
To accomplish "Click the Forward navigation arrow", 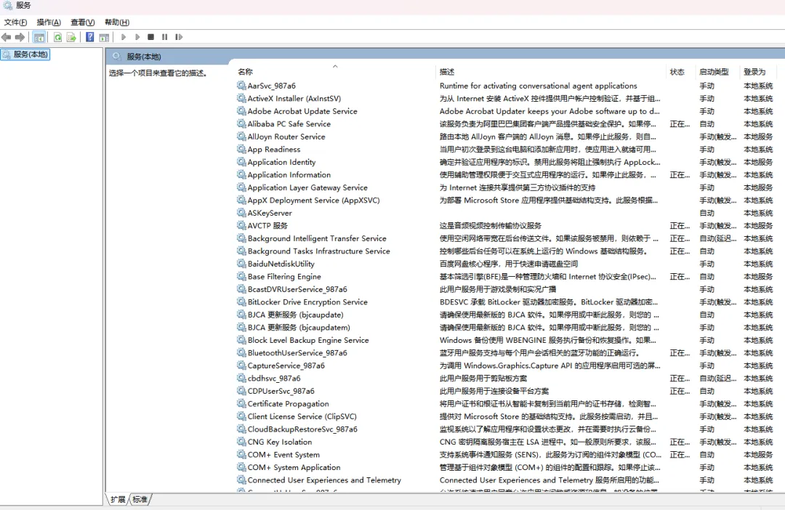I will click(19, 37).
